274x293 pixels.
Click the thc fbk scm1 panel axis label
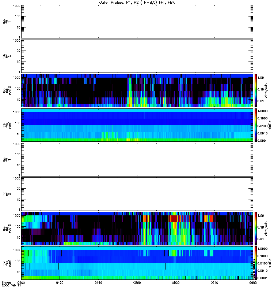[x=7, y=263]
